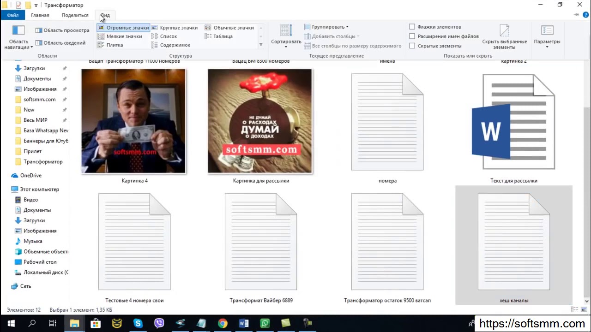Click the Properties icon in title bar
Screen dimensions: 591x332
[x=18, y=5]
